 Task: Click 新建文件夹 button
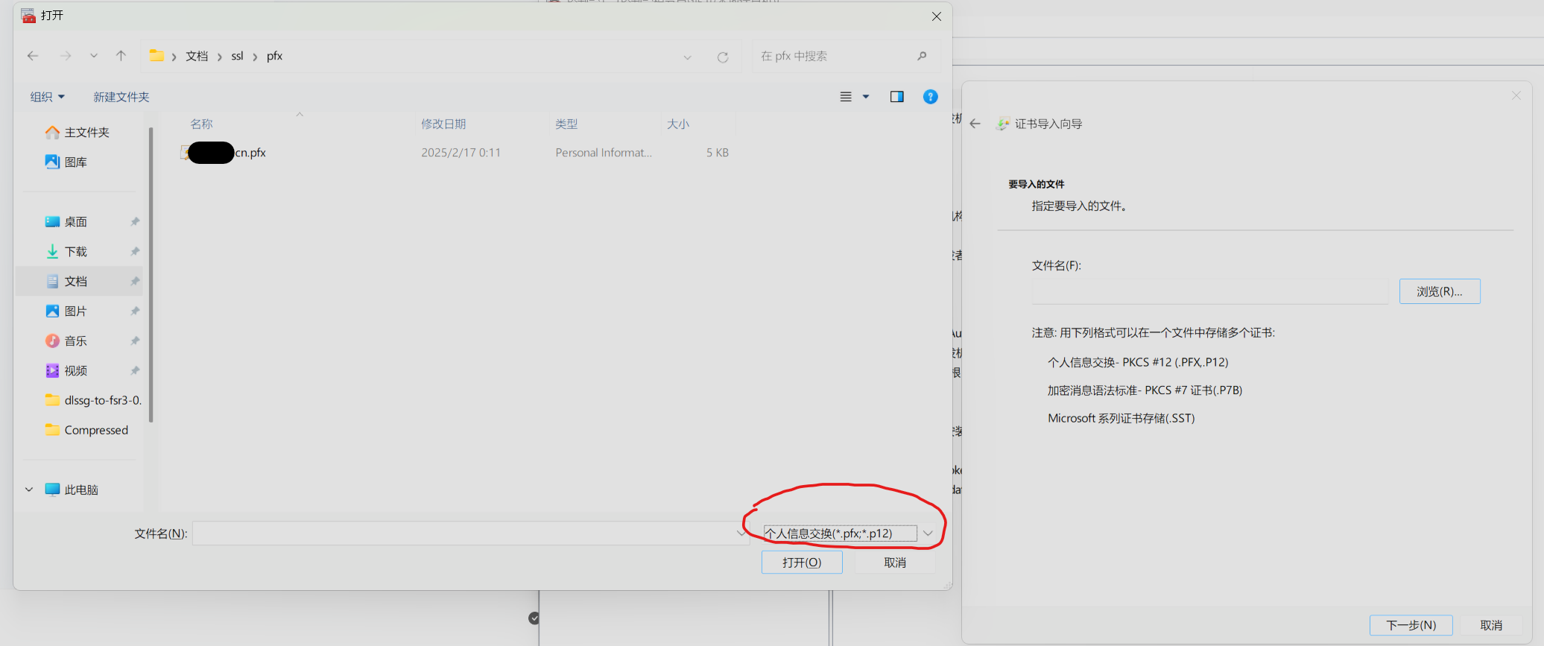pyautogui.click(x=121, y=97)
